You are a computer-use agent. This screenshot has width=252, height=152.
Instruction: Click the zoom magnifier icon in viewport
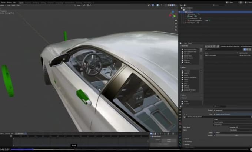(x=176, y=20)
